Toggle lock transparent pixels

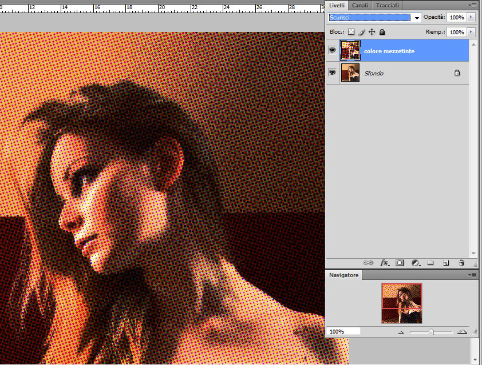[x=351, y=32]
